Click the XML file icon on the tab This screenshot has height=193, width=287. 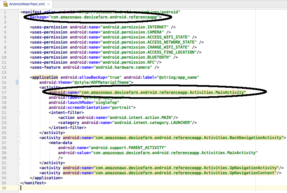(x=6, y=4)
